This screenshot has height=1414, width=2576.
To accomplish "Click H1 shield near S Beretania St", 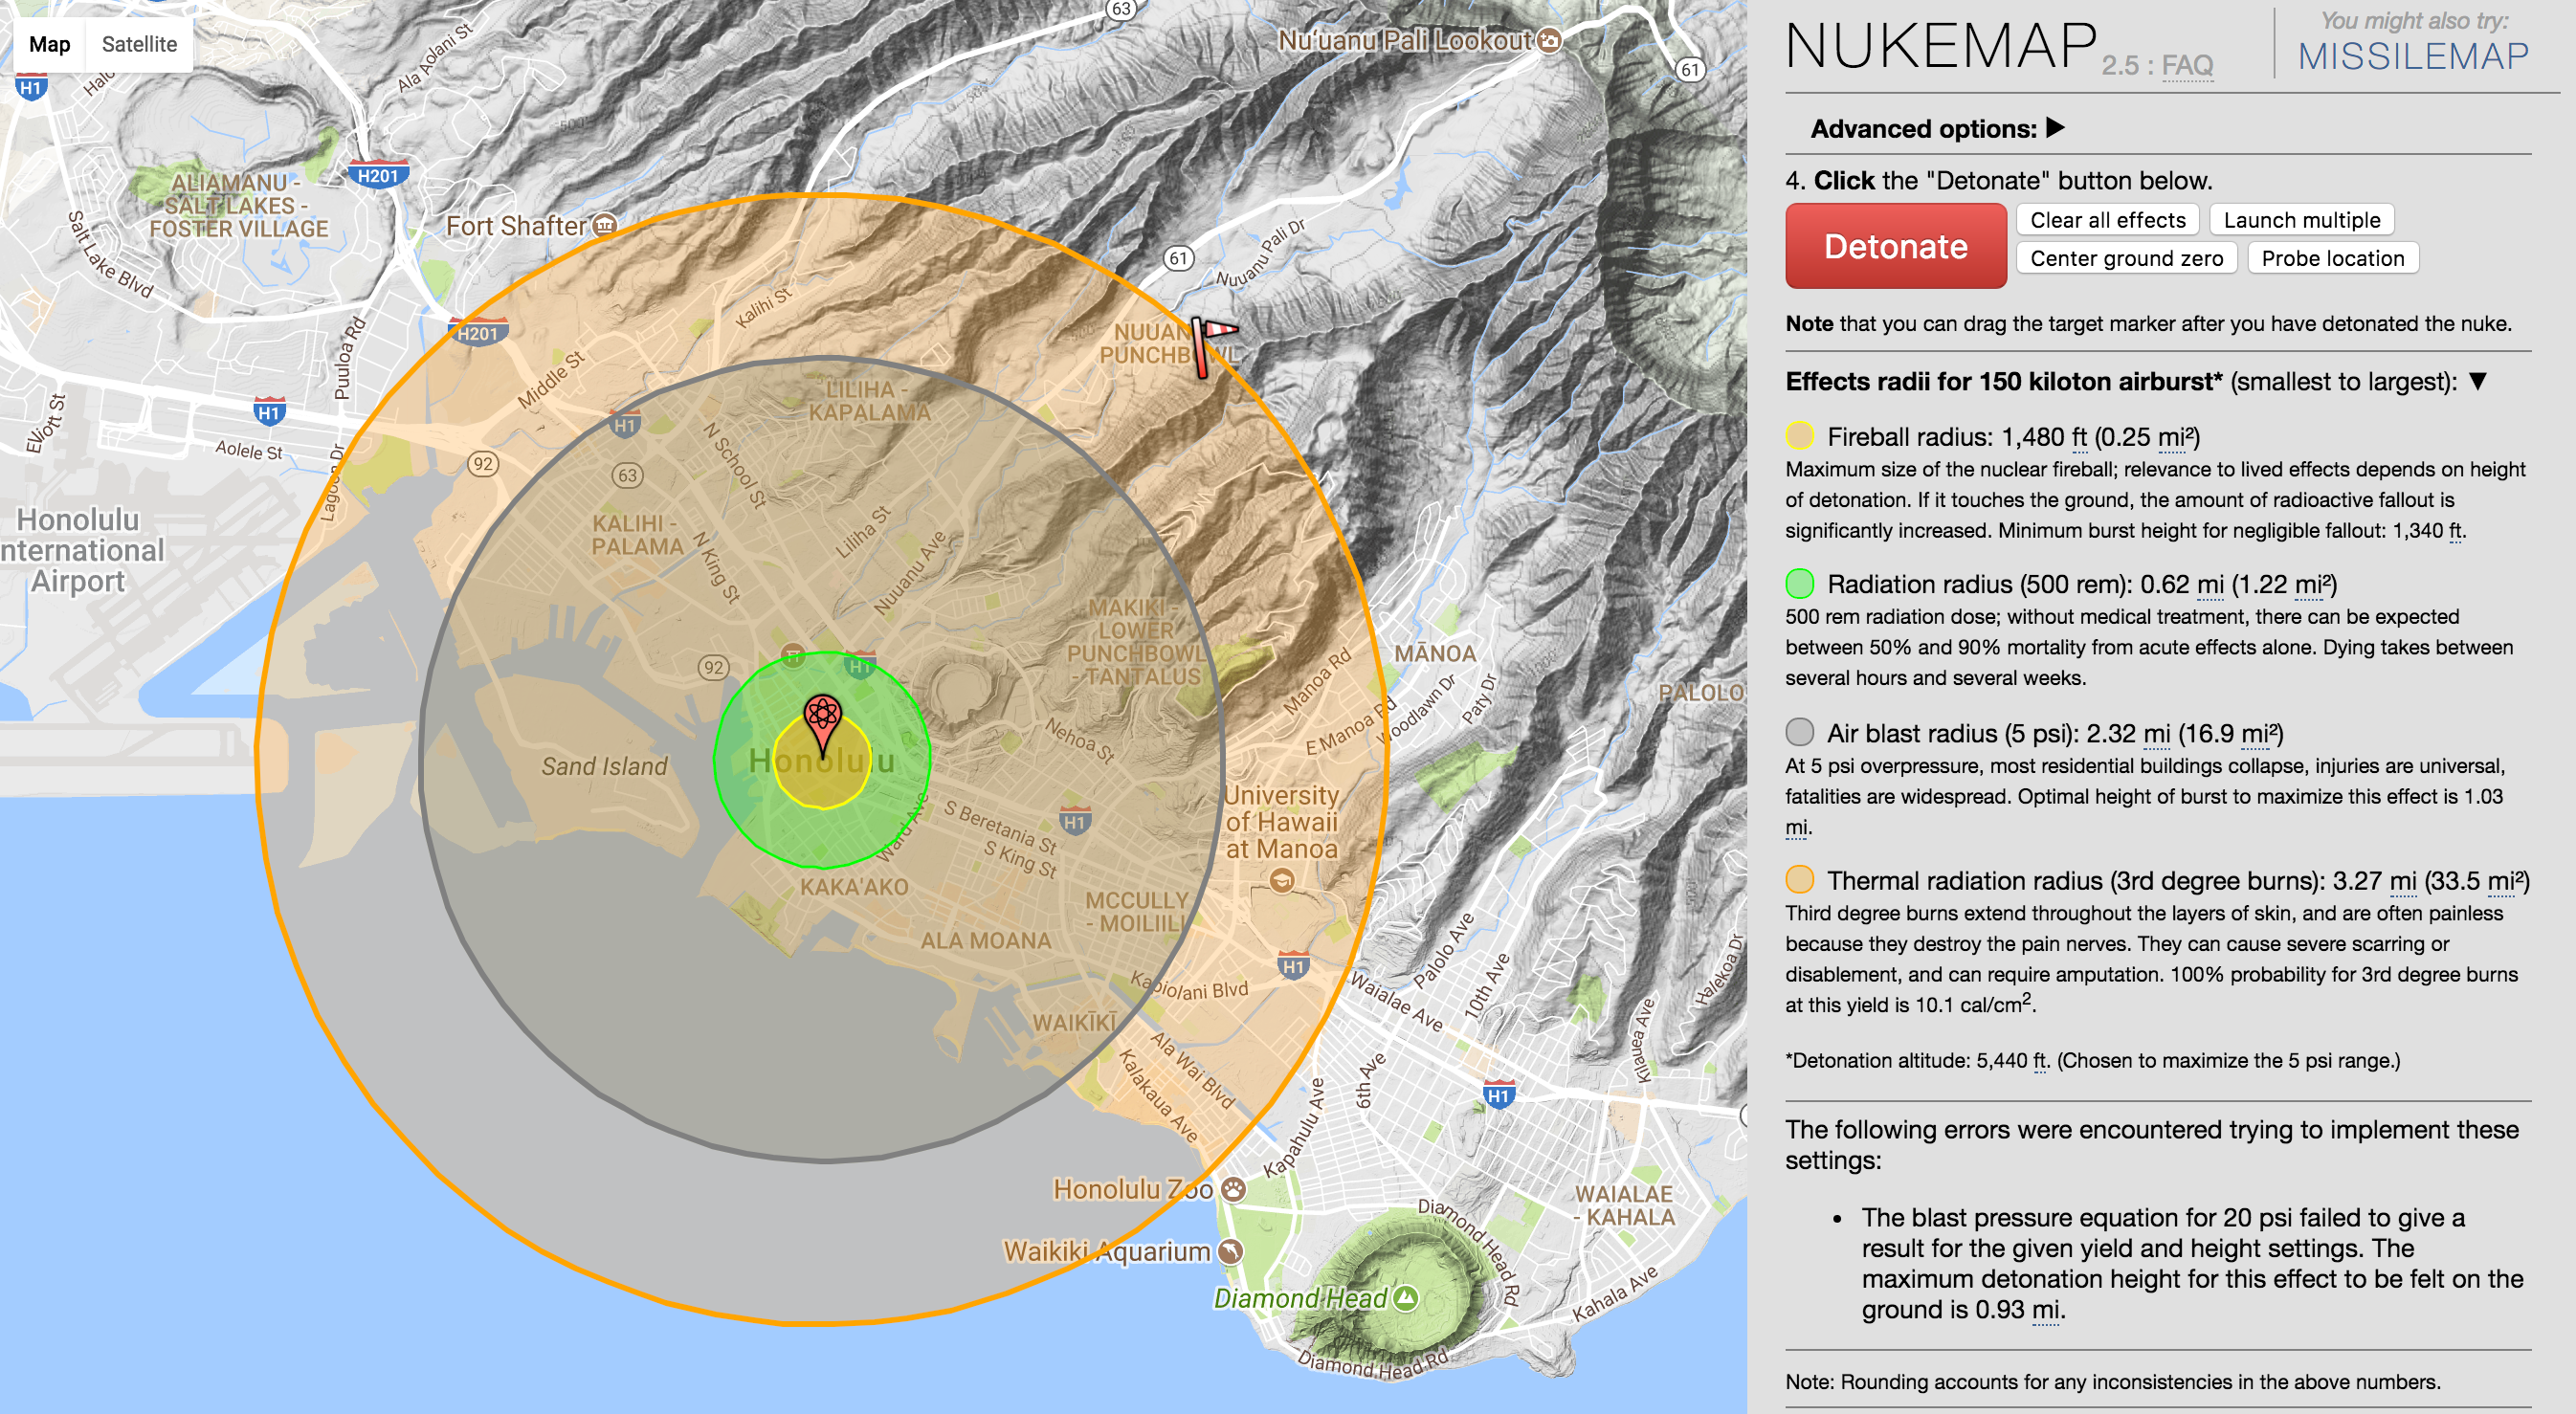I will pos(1074,821).
